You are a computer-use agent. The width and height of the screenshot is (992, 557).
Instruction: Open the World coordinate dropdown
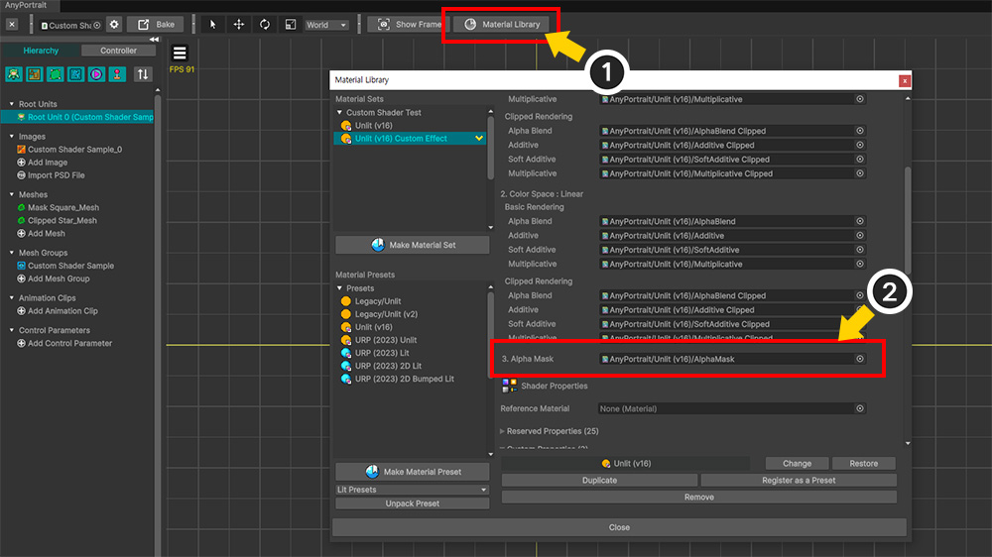coord(326,25)
